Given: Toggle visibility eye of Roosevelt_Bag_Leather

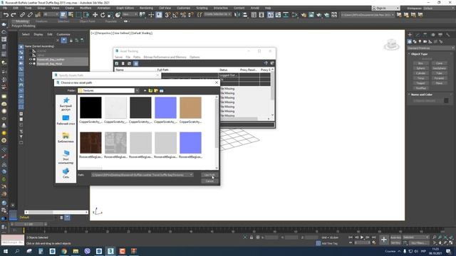Looking at the screenshot, I should coord(30,60).
